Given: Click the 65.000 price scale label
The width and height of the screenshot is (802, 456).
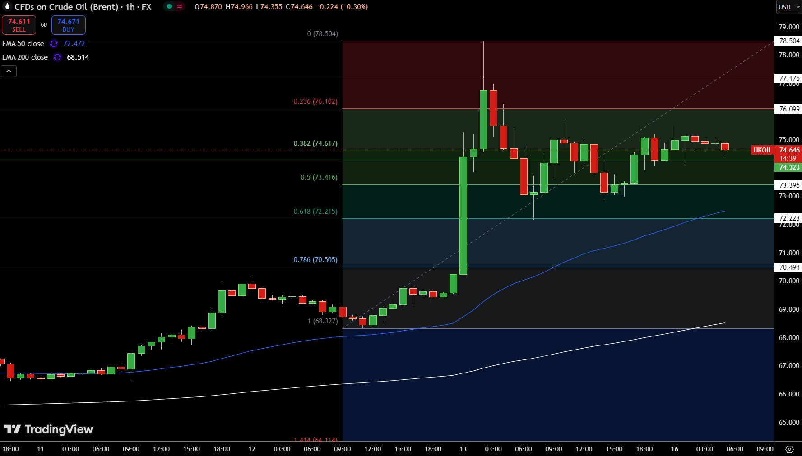Looking at the screenshot, I should 789,423.
